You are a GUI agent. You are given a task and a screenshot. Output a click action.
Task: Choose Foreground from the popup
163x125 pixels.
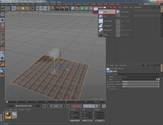click(107, 25)
